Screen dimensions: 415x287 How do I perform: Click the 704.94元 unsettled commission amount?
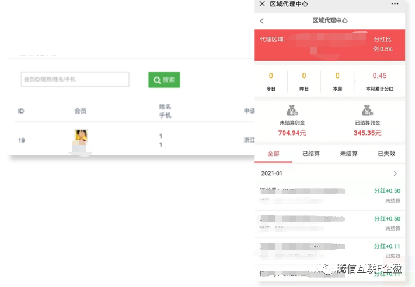(292, 133)
